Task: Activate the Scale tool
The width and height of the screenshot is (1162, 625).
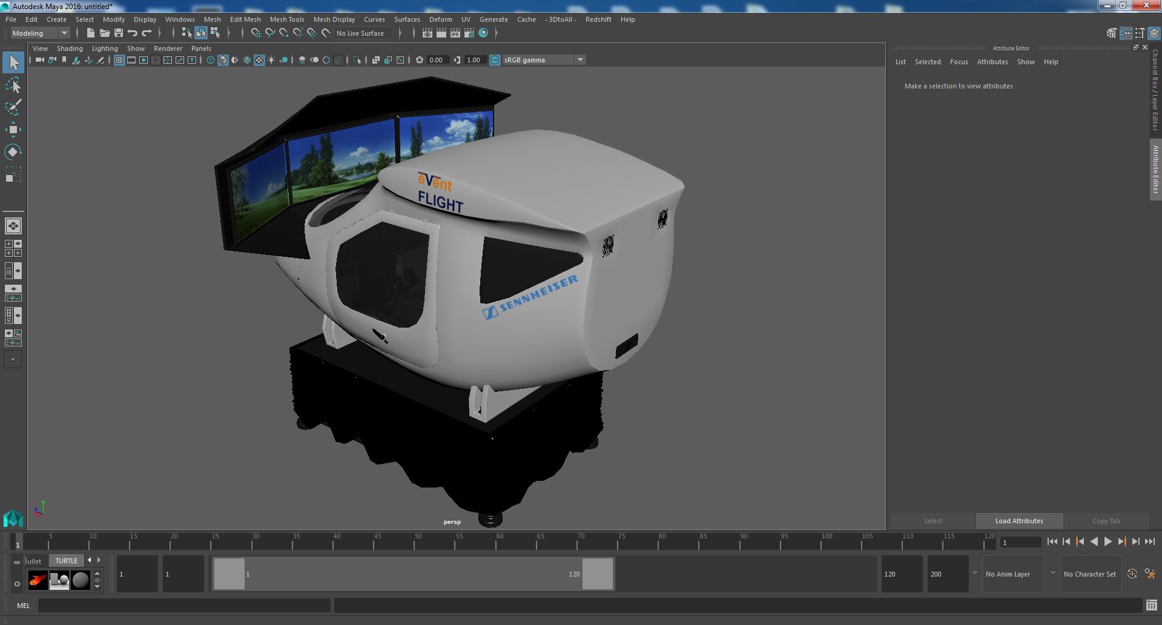Action: [13, 174]
